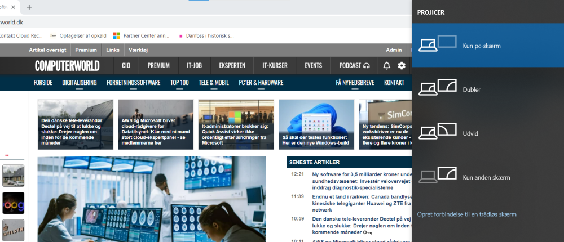Viewport: 564px width, 242px height.
Task: Click the notification bell icon
Action: 386,65
